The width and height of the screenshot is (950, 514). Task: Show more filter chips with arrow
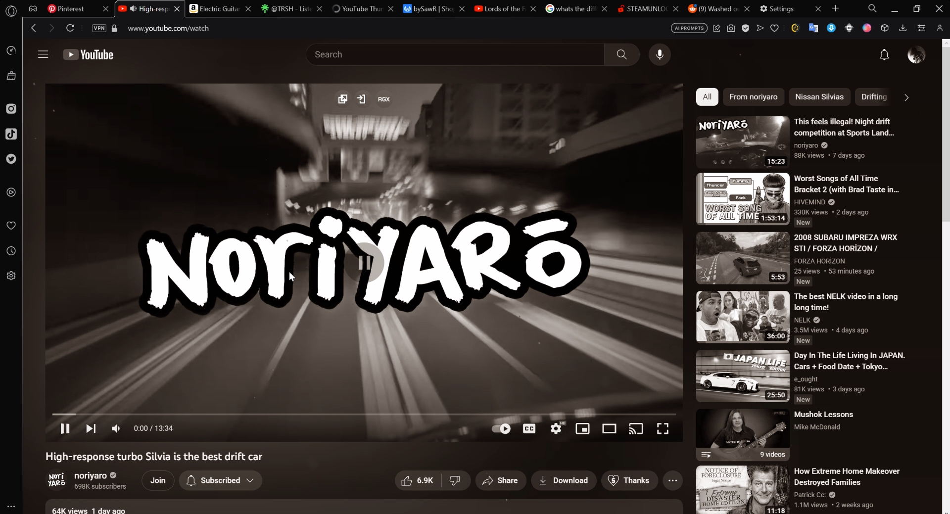906,97
